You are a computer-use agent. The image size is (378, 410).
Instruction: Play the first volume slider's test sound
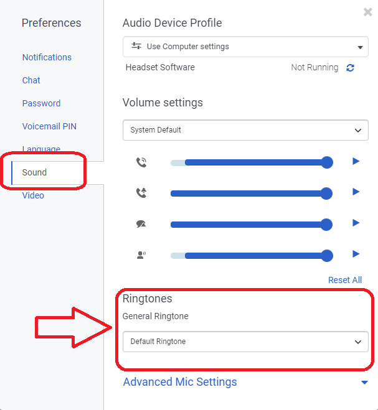pyautogui.click(x=356, y=161)
